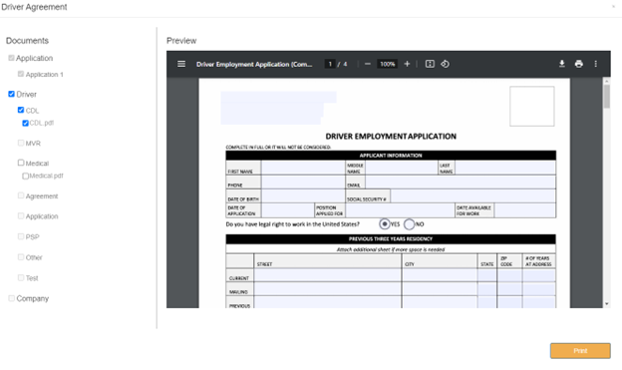Zoom in with the plus icon
Screen dimensions: 622x370
[x=407, y=64]
